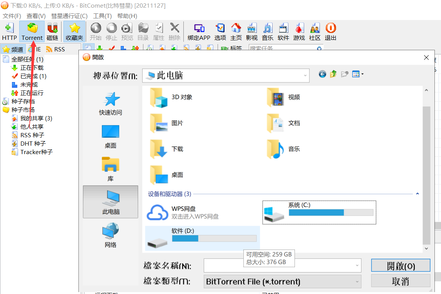Select 此电脑 in dialog places sidebar
This screenshot has width=441, height=294.
pyautogui.click(x=110, y=202)
